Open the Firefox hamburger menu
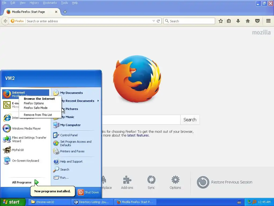The width and height of the screenshot is (274, 206). 268,21
